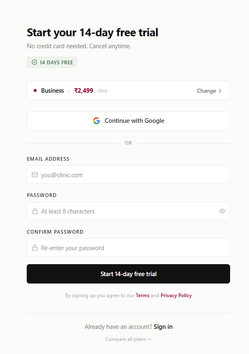Image resolution: width=249 pixels, height=354 pixels.
Task: Click Change to switch plans
Action: (x=206, y=91)
